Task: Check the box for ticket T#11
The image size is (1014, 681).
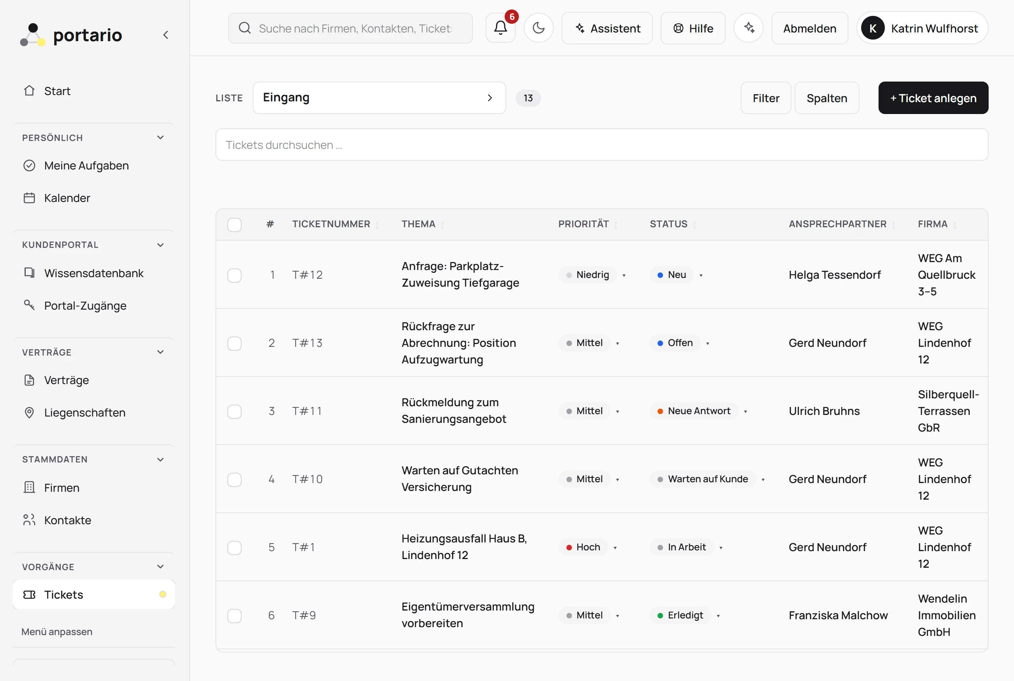Action: (234, 411)
